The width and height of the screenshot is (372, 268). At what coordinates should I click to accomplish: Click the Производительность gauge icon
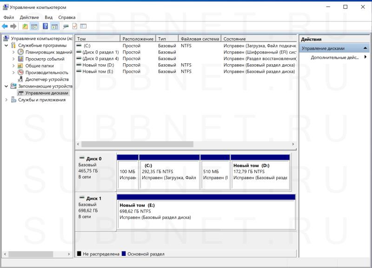coord(21,73)
